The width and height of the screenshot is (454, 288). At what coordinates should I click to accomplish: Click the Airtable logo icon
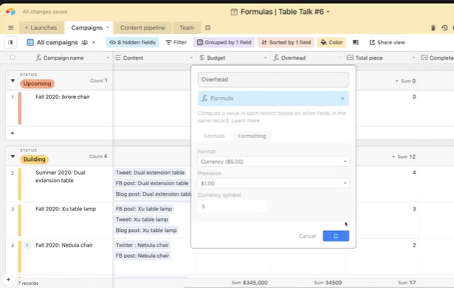tap(11, 12)
